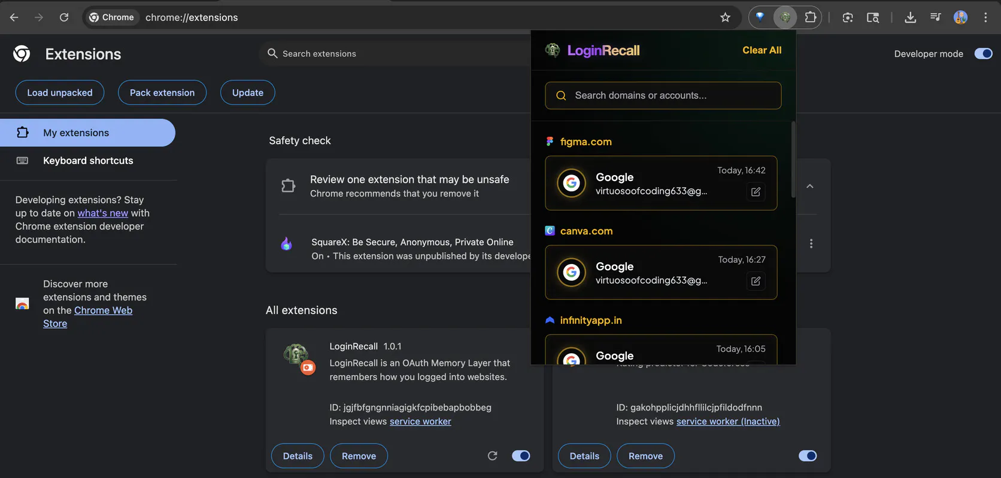Click the Chrome site chip in address bar

point(111,17)
